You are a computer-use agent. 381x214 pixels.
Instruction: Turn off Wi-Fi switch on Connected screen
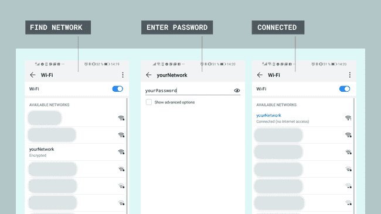click(x=345, y=89)
